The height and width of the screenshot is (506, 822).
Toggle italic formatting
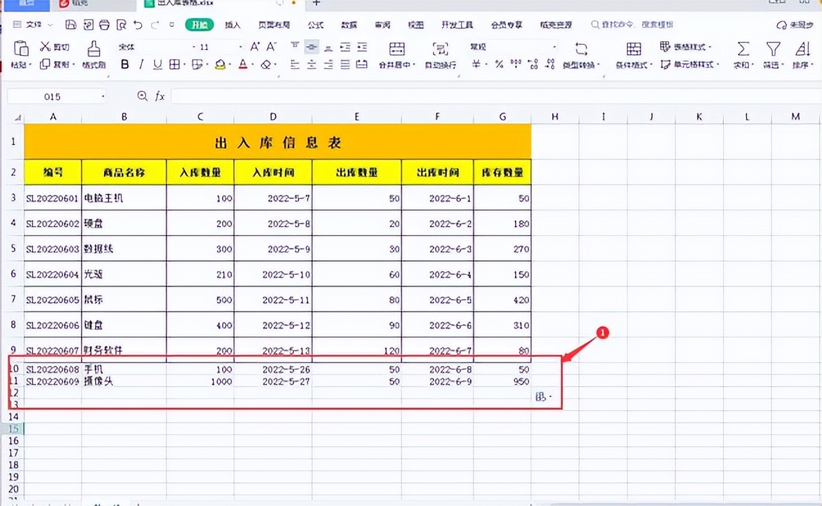click(141, 64)
